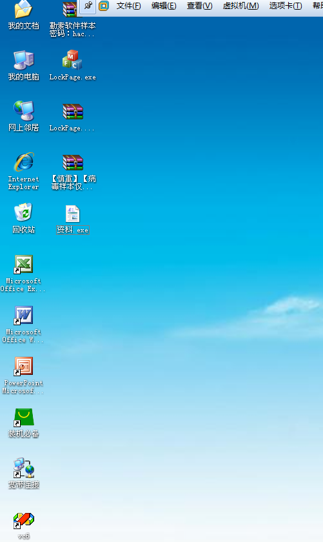Select the vc6 shortcut icon

click(x=23, y=521)
